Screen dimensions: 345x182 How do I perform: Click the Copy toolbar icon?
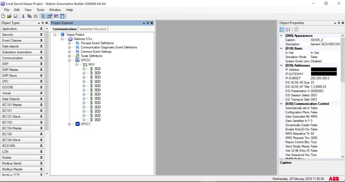point(29,16)
